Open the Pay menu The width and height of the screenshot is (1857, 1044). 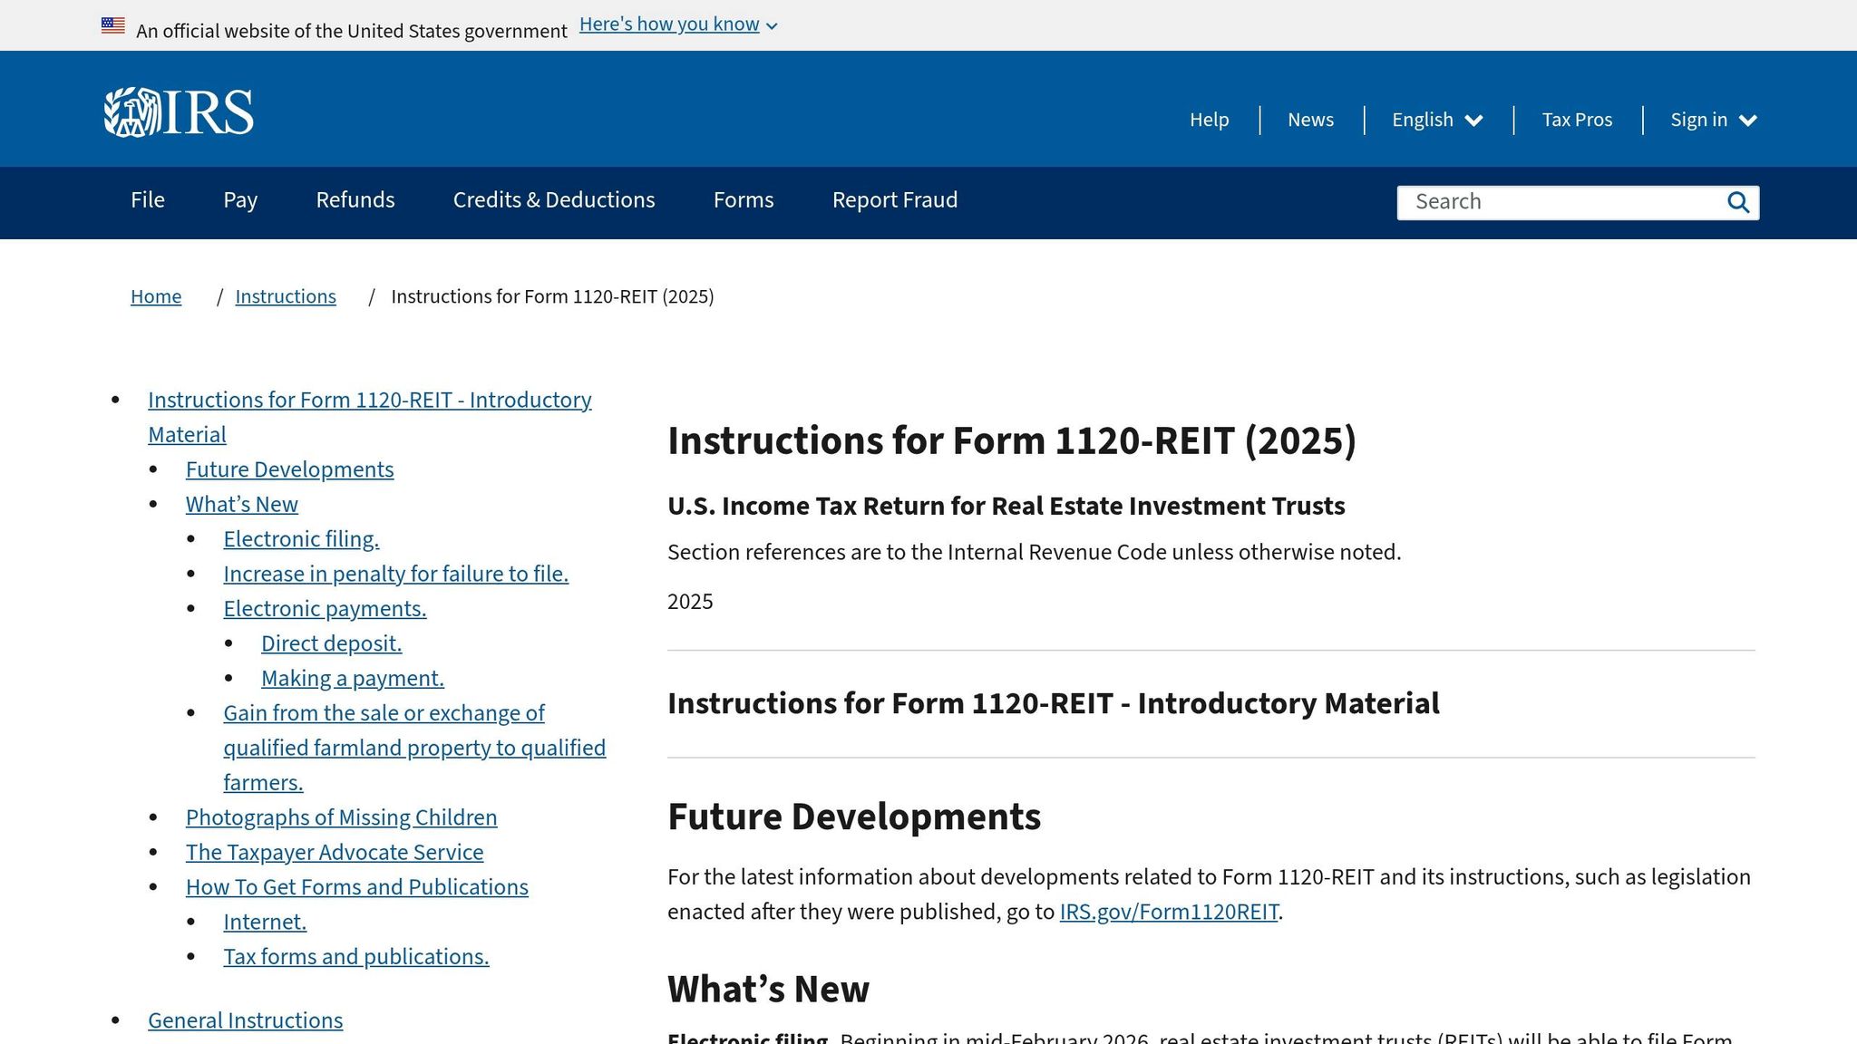pos(240,200)
